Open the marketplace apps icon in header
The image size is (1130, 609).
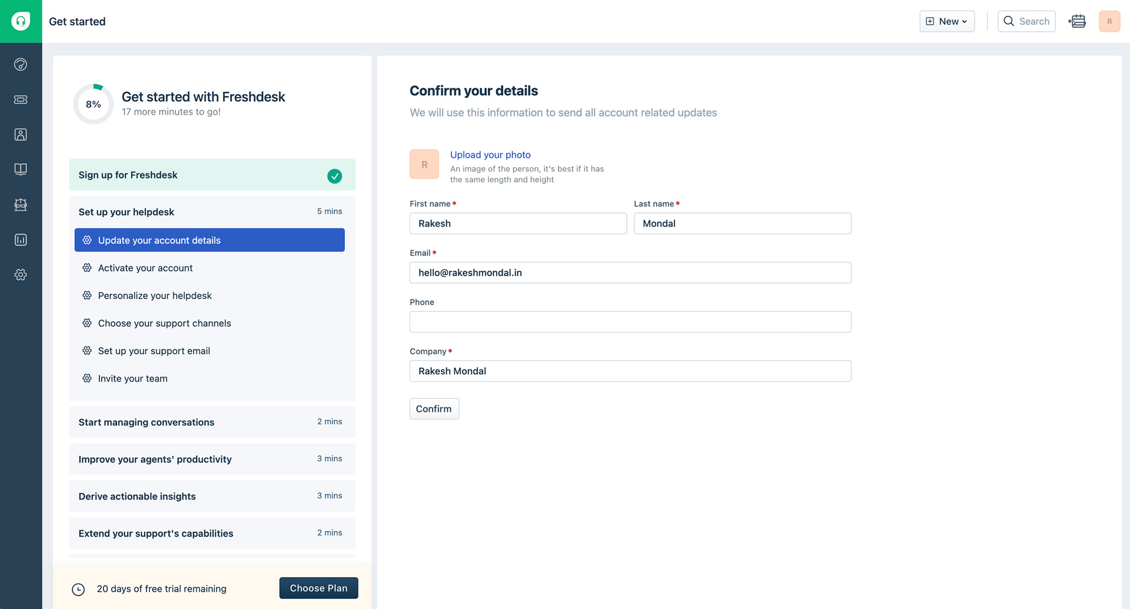[x=1077, y=21]
